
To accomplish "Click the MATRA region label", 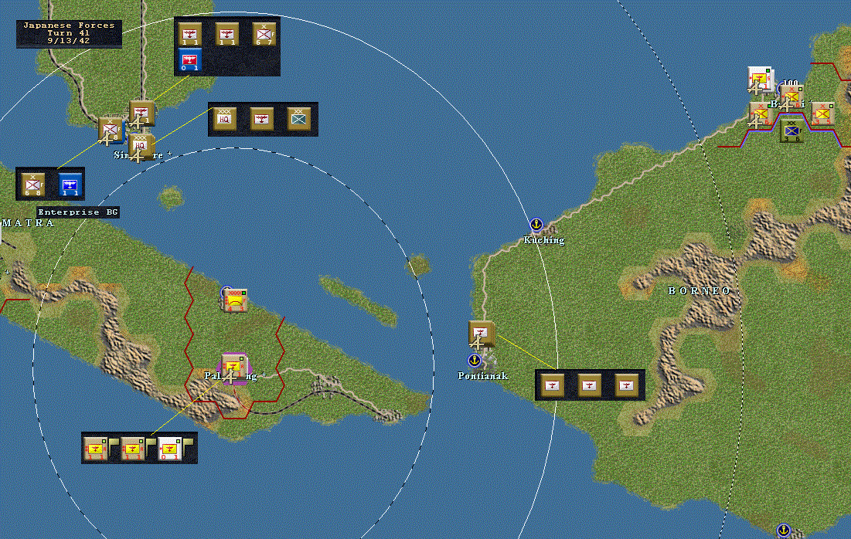I will click(28, 223).
